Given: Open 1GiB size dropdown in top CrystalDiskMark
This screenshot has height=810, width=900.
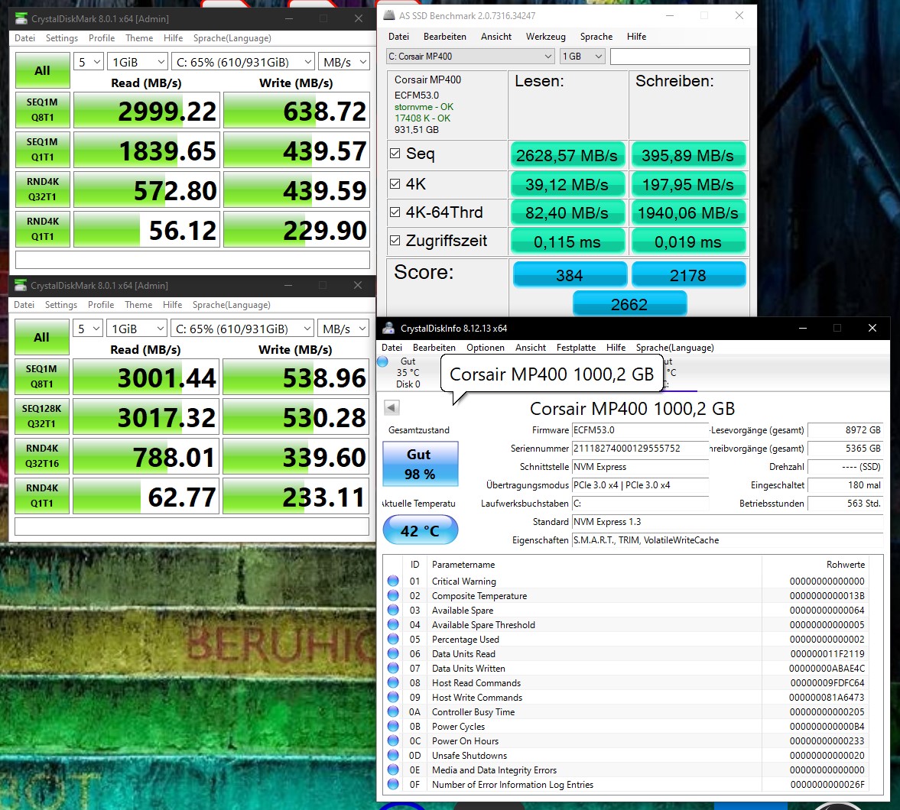Looking at the screenshot, I should [137, 62].
